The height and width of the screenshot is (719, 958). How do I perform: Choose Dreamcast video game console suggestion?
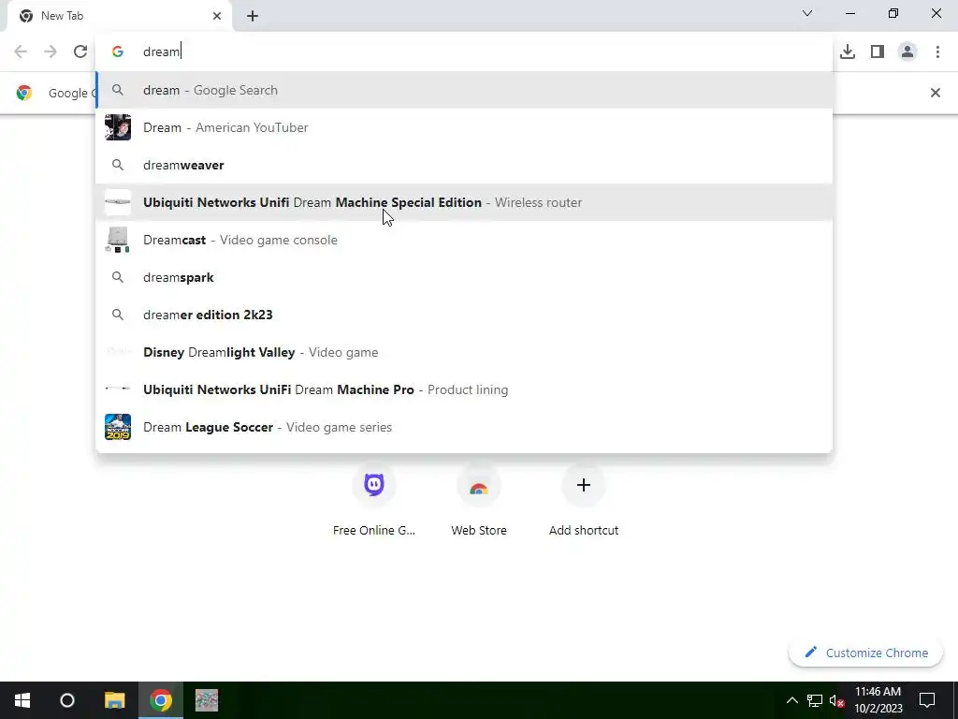[x=464, y=240]
